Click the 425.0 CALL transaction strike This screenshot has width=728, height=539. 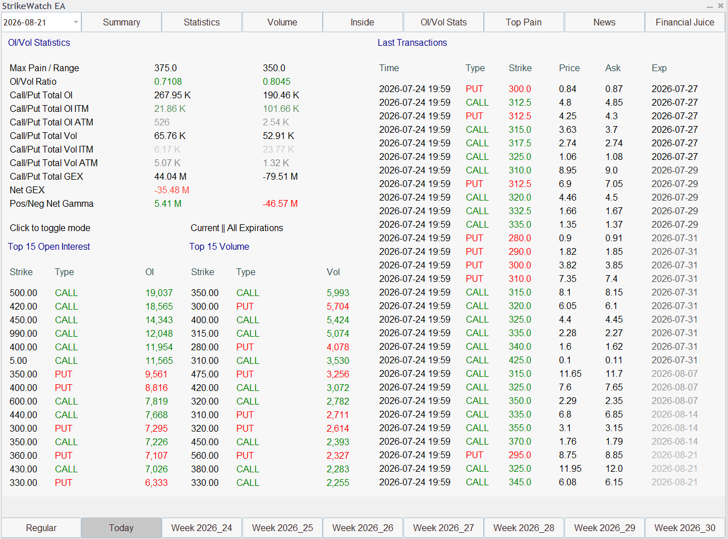coord(520,360)
